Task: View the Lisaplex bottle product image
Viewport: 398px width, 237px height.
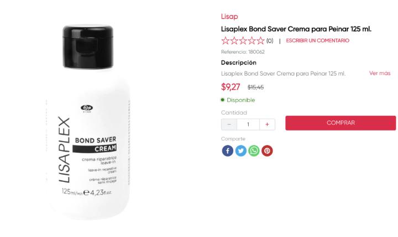Action: point(88,122)
